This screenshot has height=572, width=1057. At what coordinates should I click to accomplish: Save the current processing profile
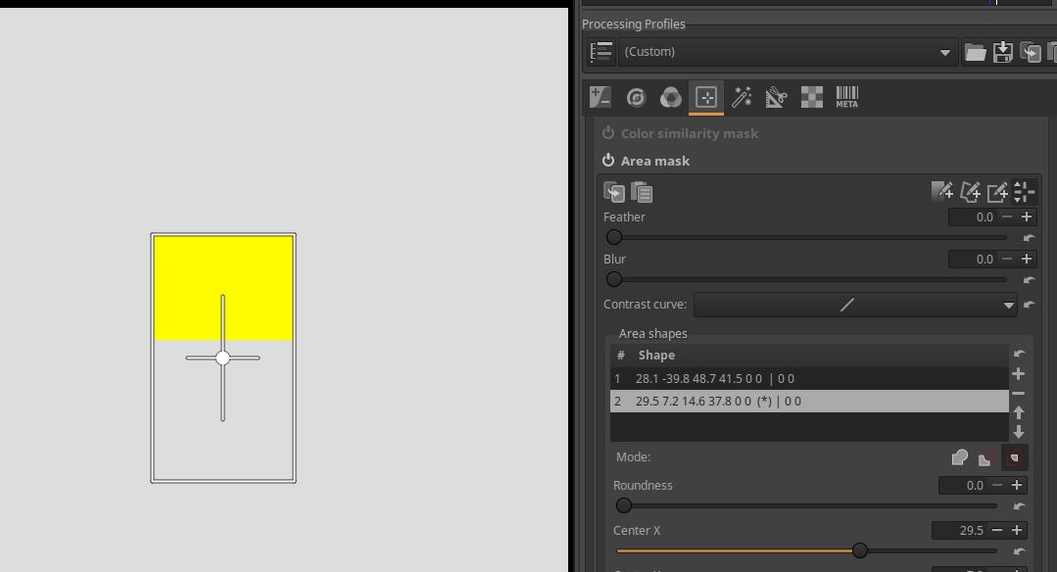coord(1002,53)
